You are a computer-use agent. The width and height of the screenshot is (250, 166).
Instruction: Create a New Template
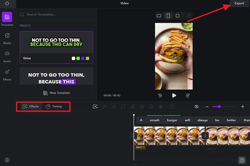point(56,93)
